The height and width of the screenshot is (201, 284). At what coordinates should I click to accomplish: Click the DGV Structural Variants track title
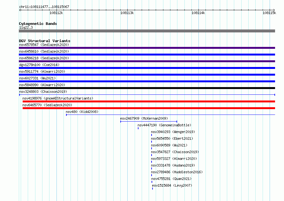click(45, 41)
